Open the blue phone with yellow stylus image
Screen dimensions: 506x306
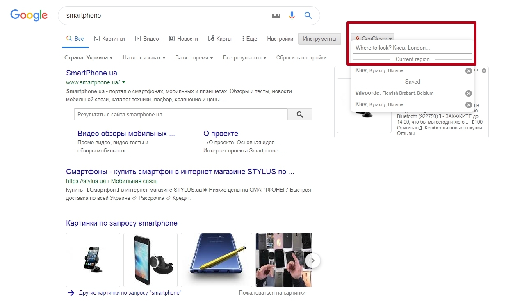tap(217, 260)
